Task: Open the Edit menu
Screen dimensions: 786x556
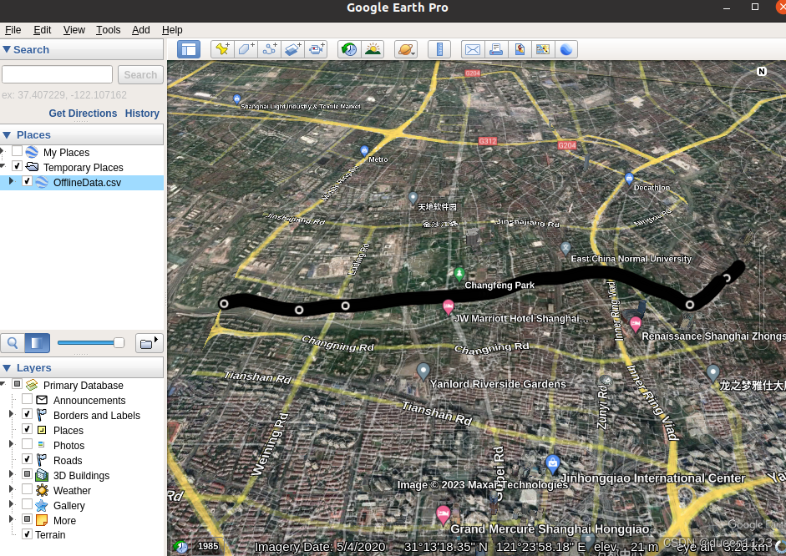Action: pyautogui.click(x=42, y=30)
